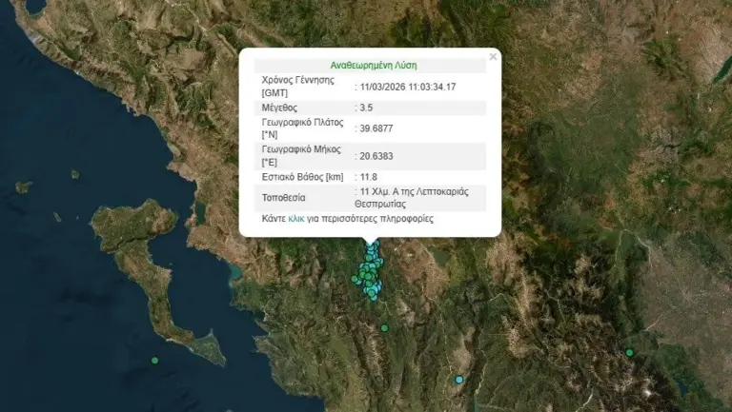Click the location text 'Λεπτοκαριάς Θεσπρωτίας'
This screenshot has width=732, height=412.
coord(416,198)
